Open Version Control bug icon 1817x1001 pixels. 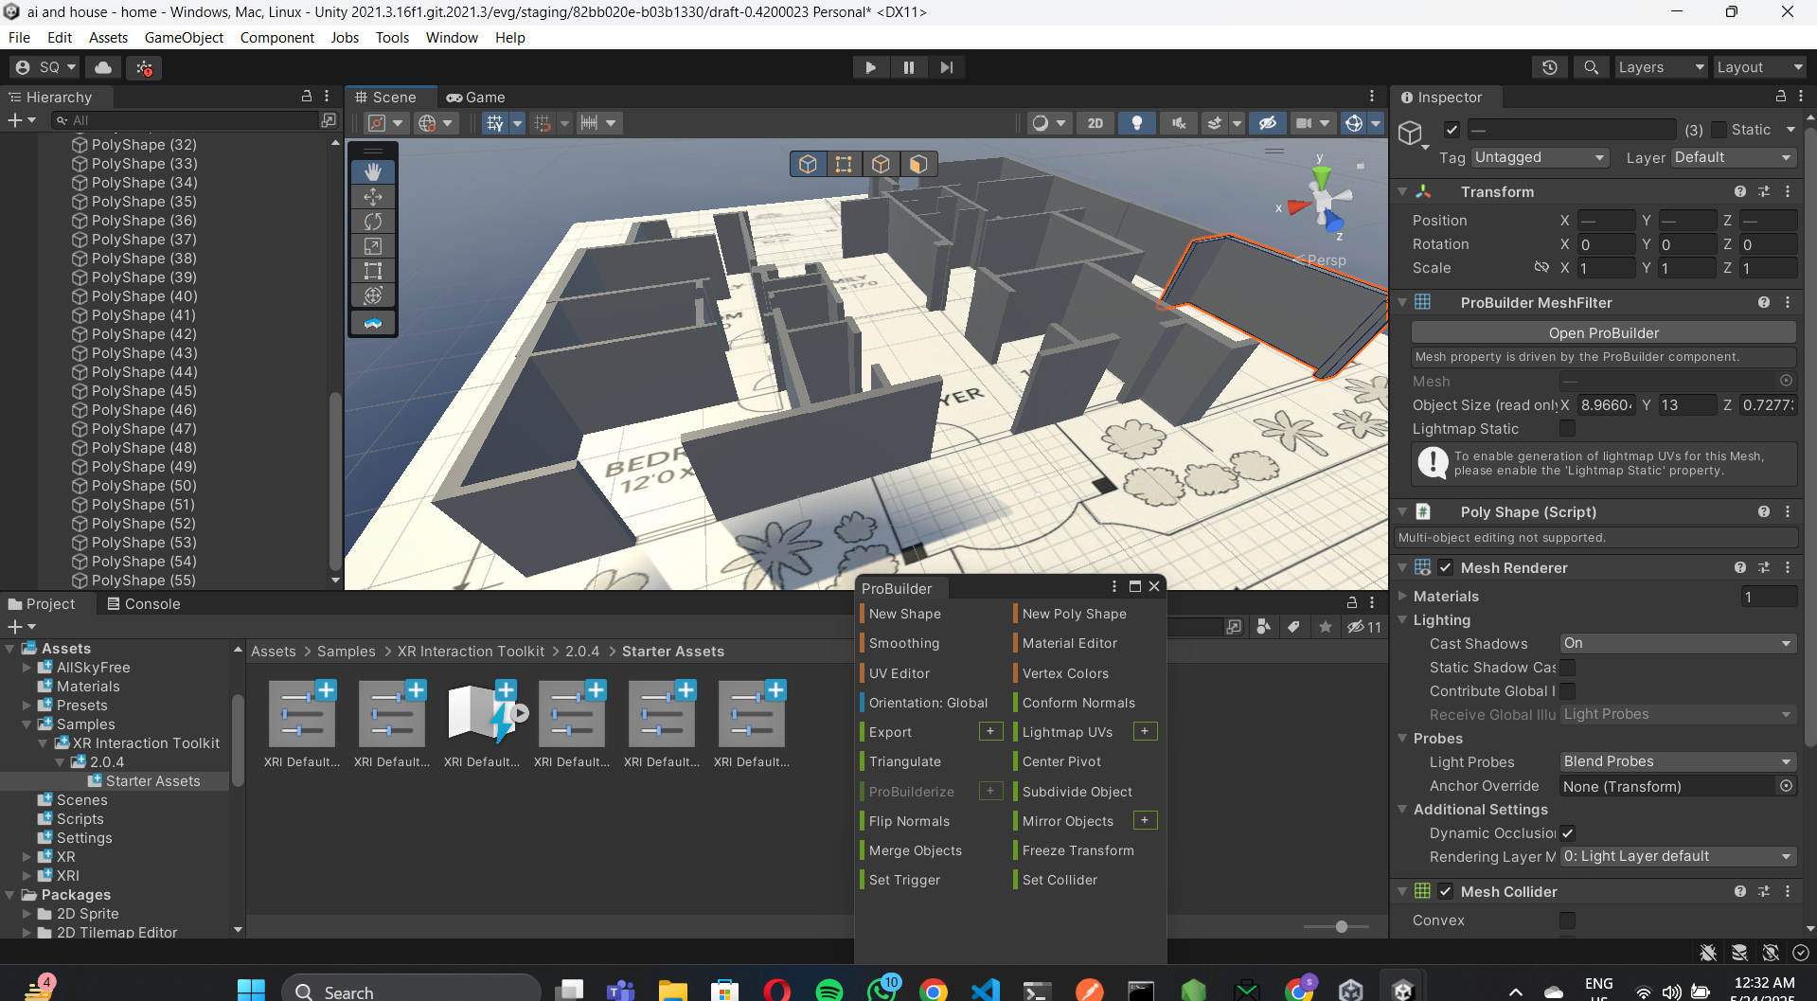point(144,67)
